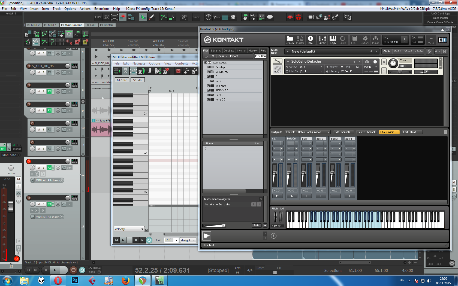Toggle the repeat loop button in REAPER transport

(82, 270)
